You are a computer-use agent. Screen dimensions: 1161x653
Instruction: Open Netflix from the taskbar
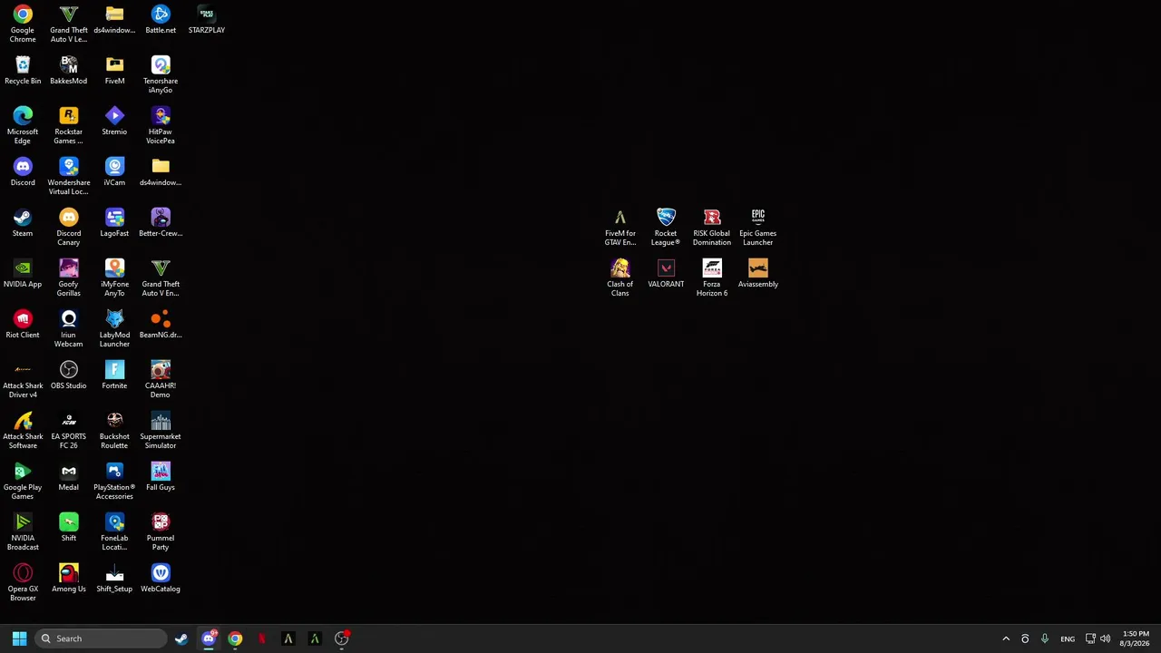click(x=261, y=638)
